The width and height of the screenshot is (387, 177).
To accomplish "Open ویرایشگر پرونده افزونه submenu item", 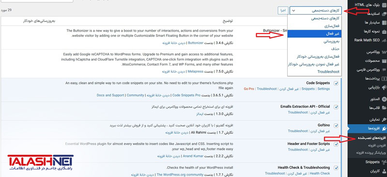I will pyautogui.click(x=371, y=153).
